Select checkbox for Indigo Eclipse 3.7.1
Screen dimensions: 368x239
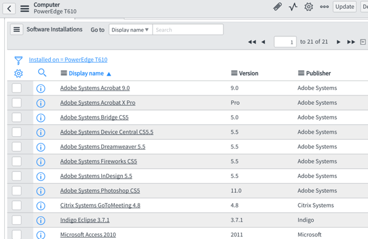click(x=17, y=220)
